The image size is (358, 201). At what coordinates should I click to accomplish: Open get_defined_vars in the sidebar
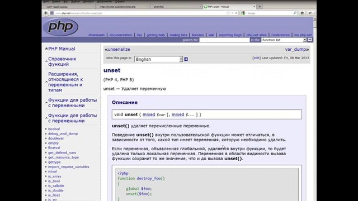pos(62,152)
